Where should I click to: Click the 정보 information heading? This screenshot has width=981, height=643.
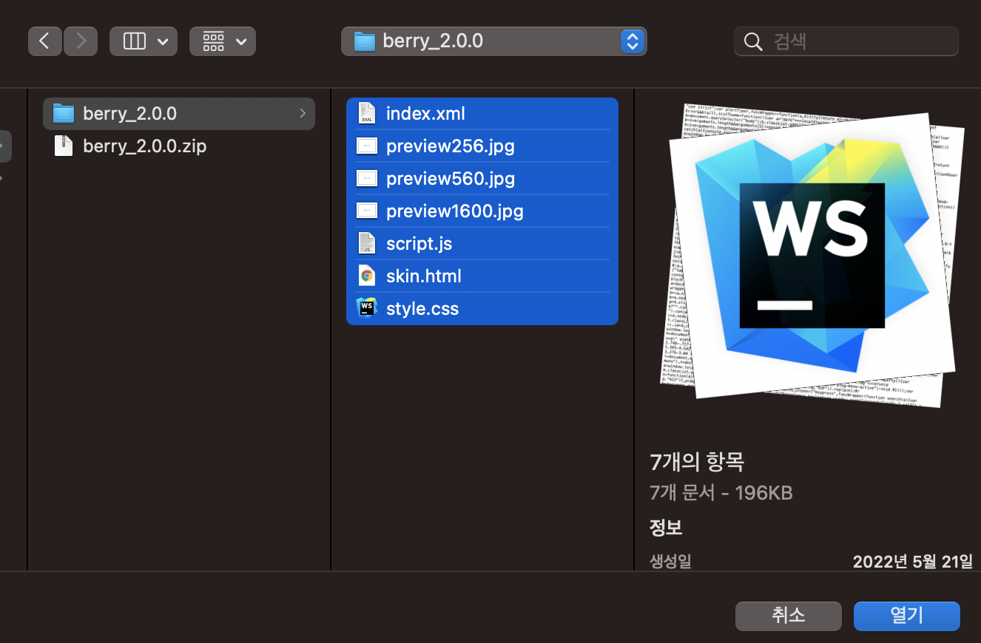pyautogui.click(x=665, y=528)
